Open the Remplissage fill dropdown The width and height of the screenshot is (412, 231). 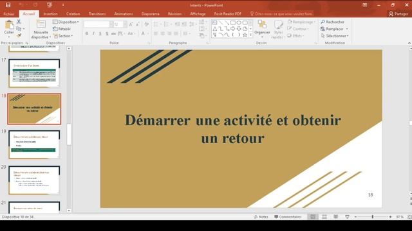click(301, 22)
